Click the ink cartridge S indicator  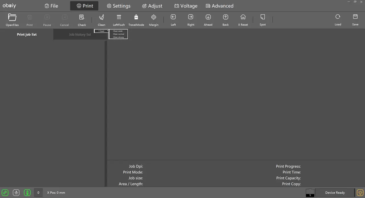click(310, 193)
